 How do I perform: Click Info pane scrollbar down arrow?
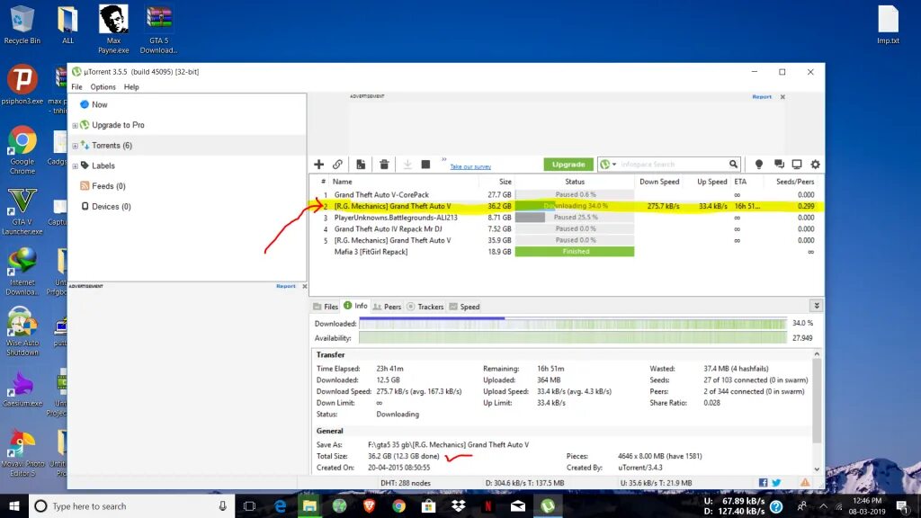817,469
